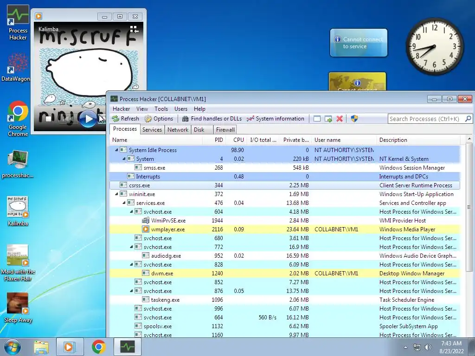475x356 pixels.
Task: Collapse svchost.exe PID 876 node
Action: [131, 291]
